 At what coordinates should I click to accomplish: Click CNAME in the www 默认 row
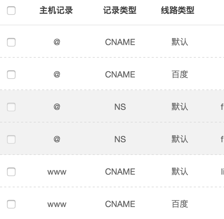[x=120, y=172]
